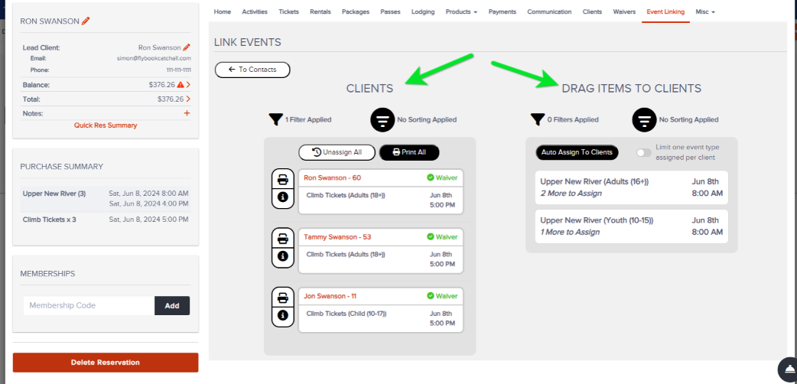Toggle limit one event type per client
797x384 pixels.
[644, 152]
